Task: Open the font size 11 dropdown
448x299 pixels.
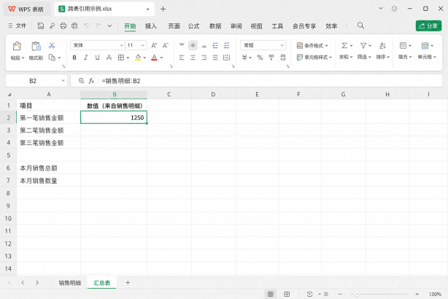Action: pyautogui.click(x=142, y=45)
